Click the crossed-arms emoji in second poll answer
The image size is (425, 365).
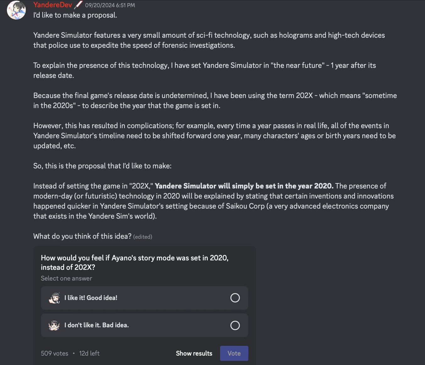pos(54,325)
